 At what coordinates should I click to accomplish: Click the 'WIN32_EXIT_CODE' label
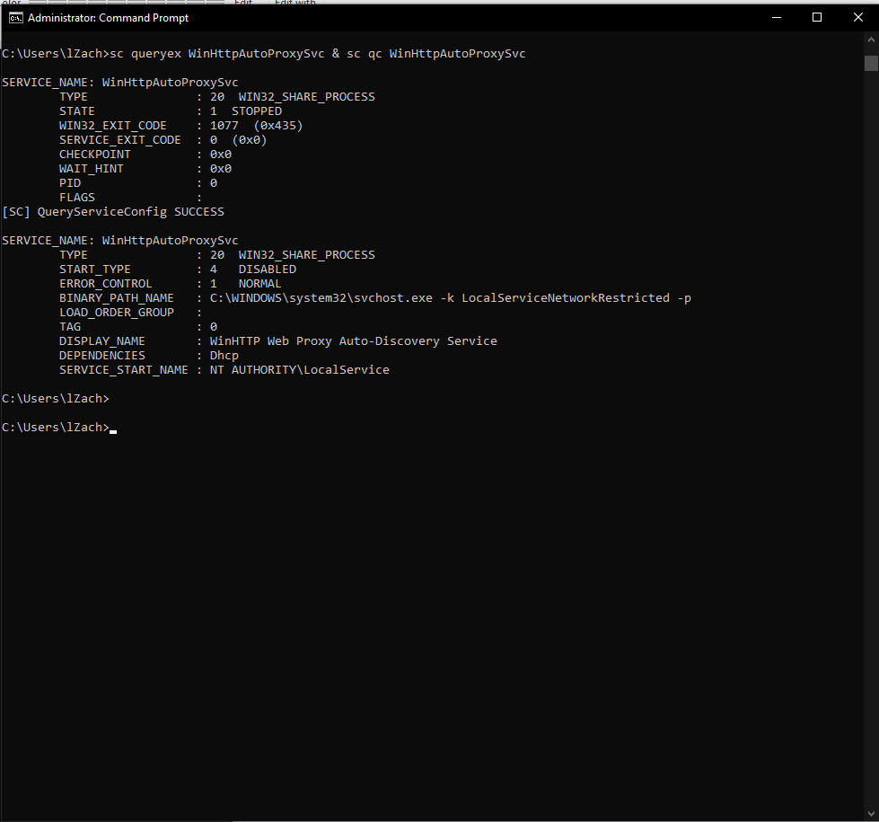coord(112,126)
